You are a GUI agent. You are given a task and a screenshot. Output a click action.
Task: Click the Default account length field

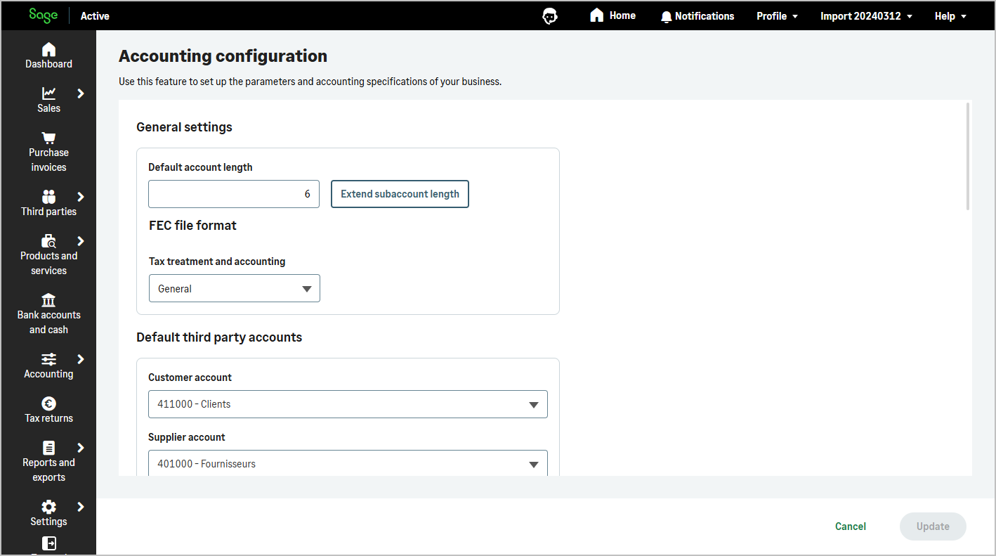click(234, 194)
